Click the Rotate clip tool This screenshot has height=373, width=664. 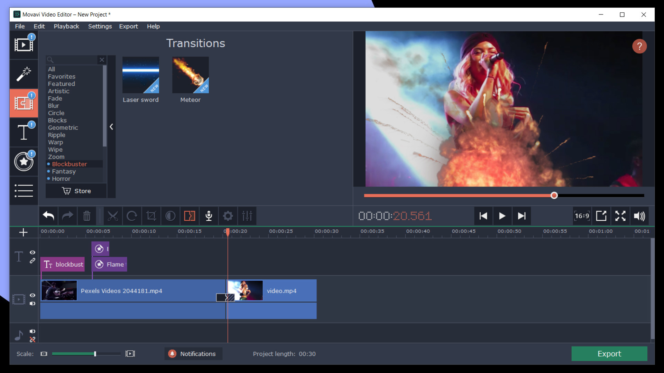pyautogui.click(x=132, y=216)
